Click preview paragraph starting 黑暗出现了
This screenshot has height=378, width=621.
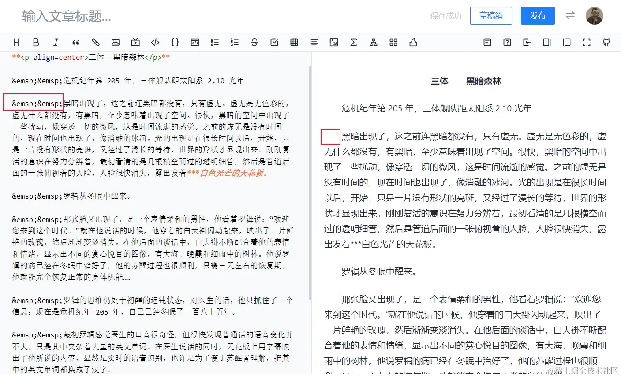tap(465, 190)
